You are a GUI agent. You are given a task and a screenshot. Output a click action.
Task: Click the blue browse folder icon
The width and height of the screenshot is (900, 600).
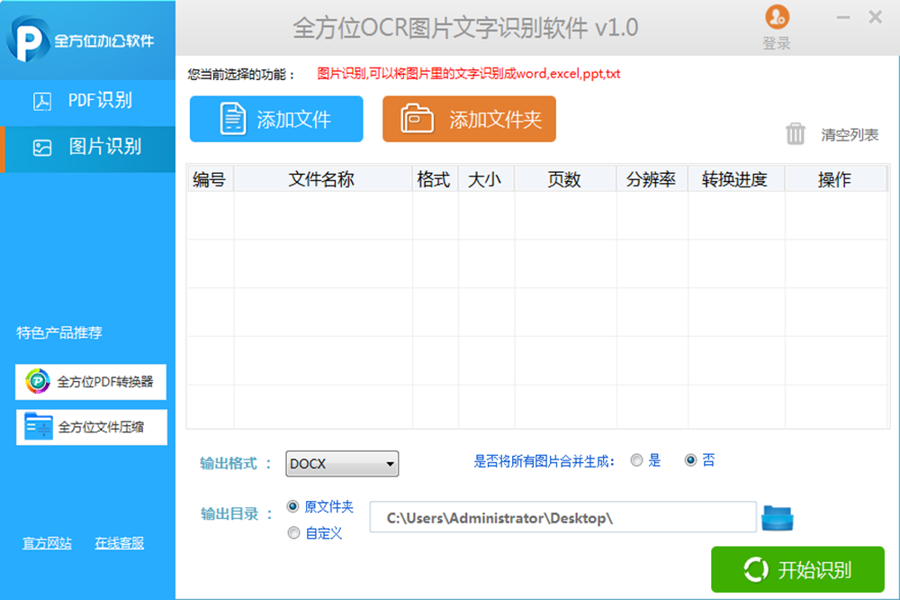click(x=778, y=518)
